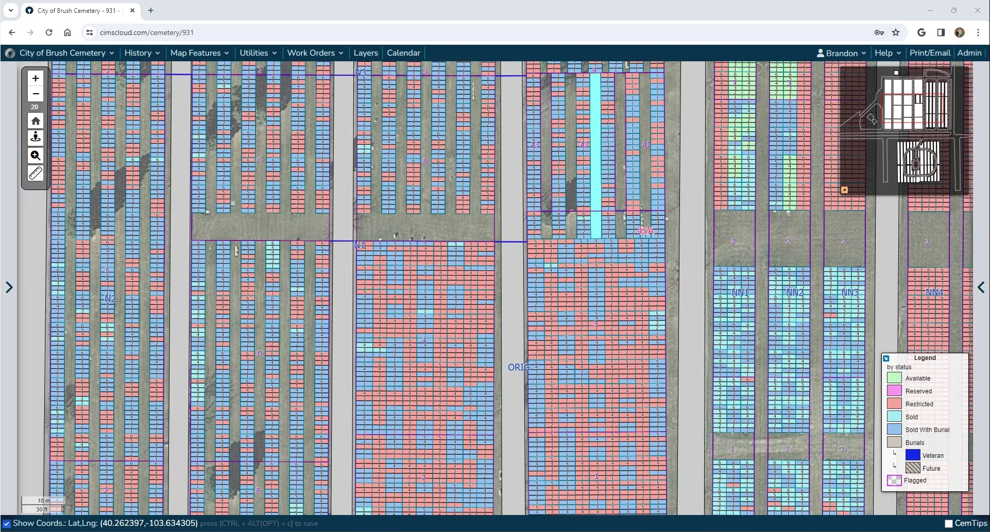The image size is (990, 532).
Task: Collapse the overview minimap toggle
Action: [x=844, y=190]
